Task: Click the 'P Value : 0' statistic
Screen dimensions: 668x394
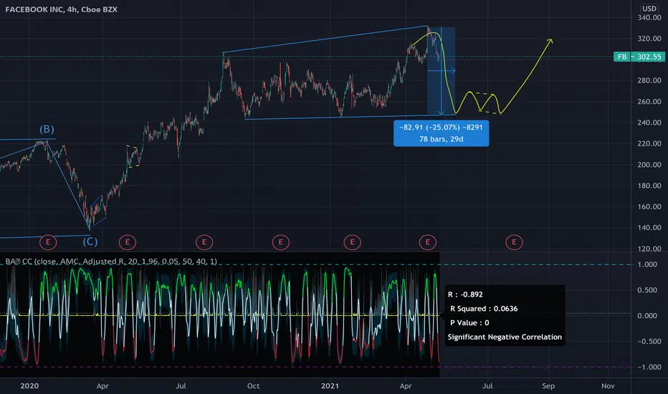Action: (x=469, y=322)
